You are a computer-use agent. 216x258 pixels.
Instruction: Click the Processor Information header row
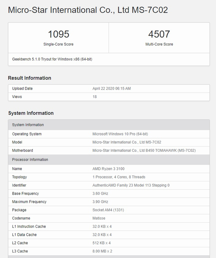[109, 159]
